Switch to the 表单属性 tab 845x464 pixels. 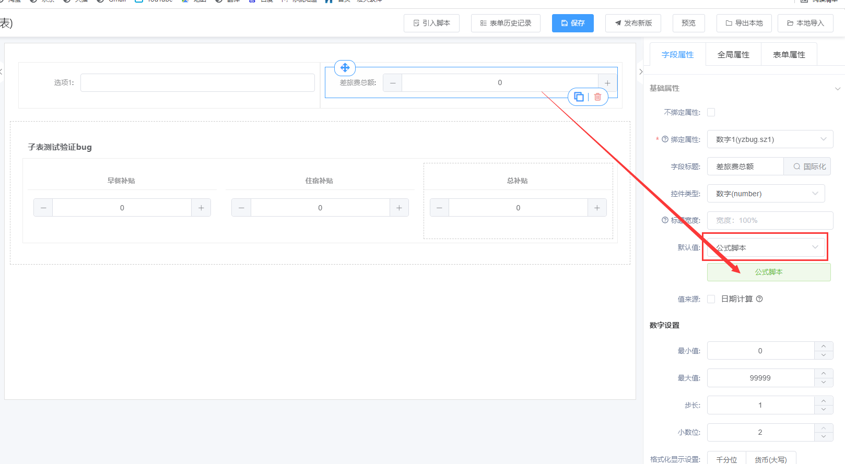(789, 55)
